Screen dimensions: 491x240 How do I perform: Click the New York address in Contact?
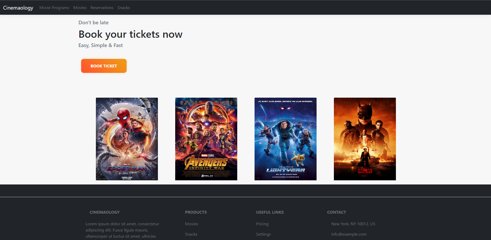point(353,224)
